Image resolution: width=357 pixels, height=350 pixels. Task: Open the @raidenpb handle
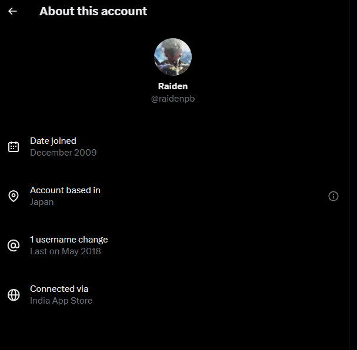(173, 99)
